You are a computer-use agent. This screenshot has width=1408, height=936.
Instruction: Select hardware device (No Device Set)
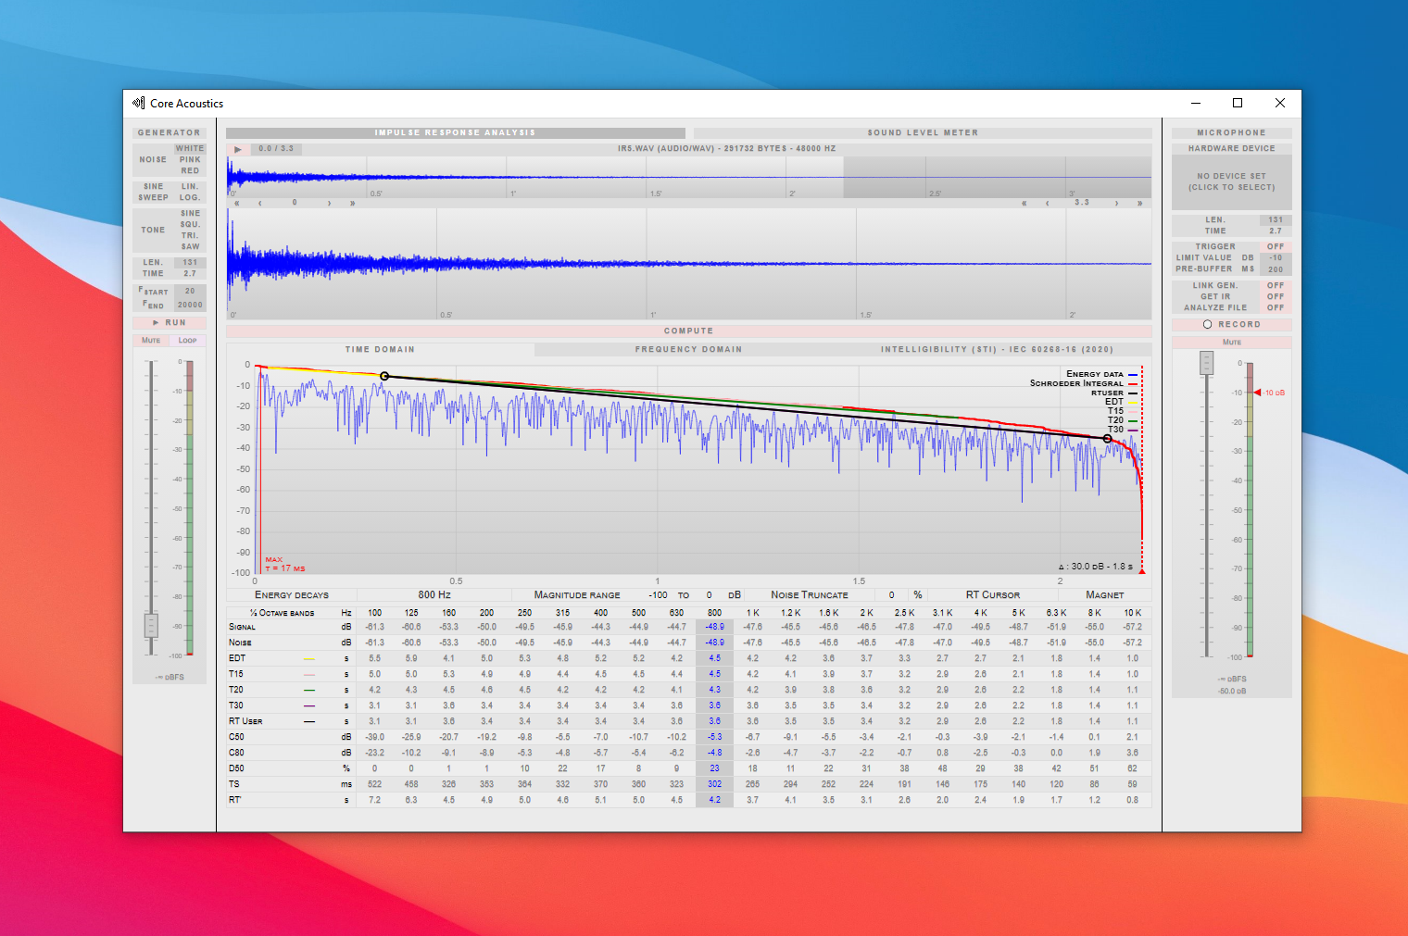(1231, 181)
